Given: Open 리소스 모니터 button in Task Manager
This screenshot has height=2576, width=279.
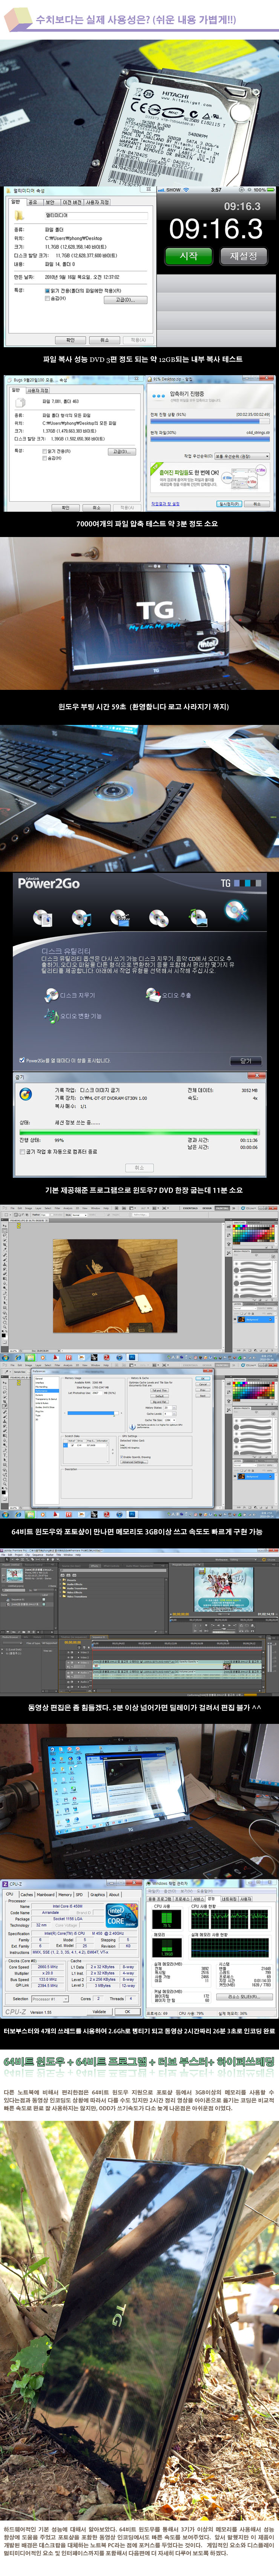Looking at the screenshot, I should click(244, 1997).
